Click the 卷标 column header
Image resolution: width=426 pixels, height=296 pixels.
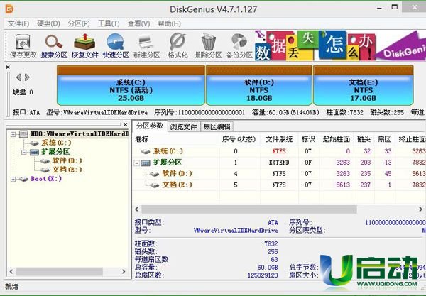click(x=176, y=139)
